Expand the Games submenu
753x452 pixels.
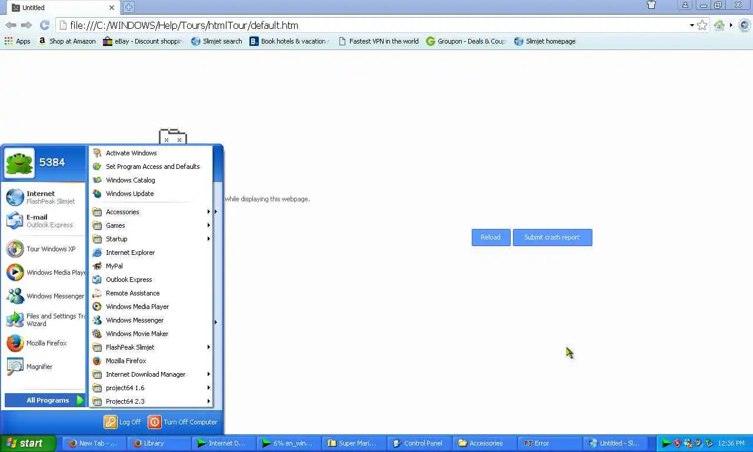(151, 225)
